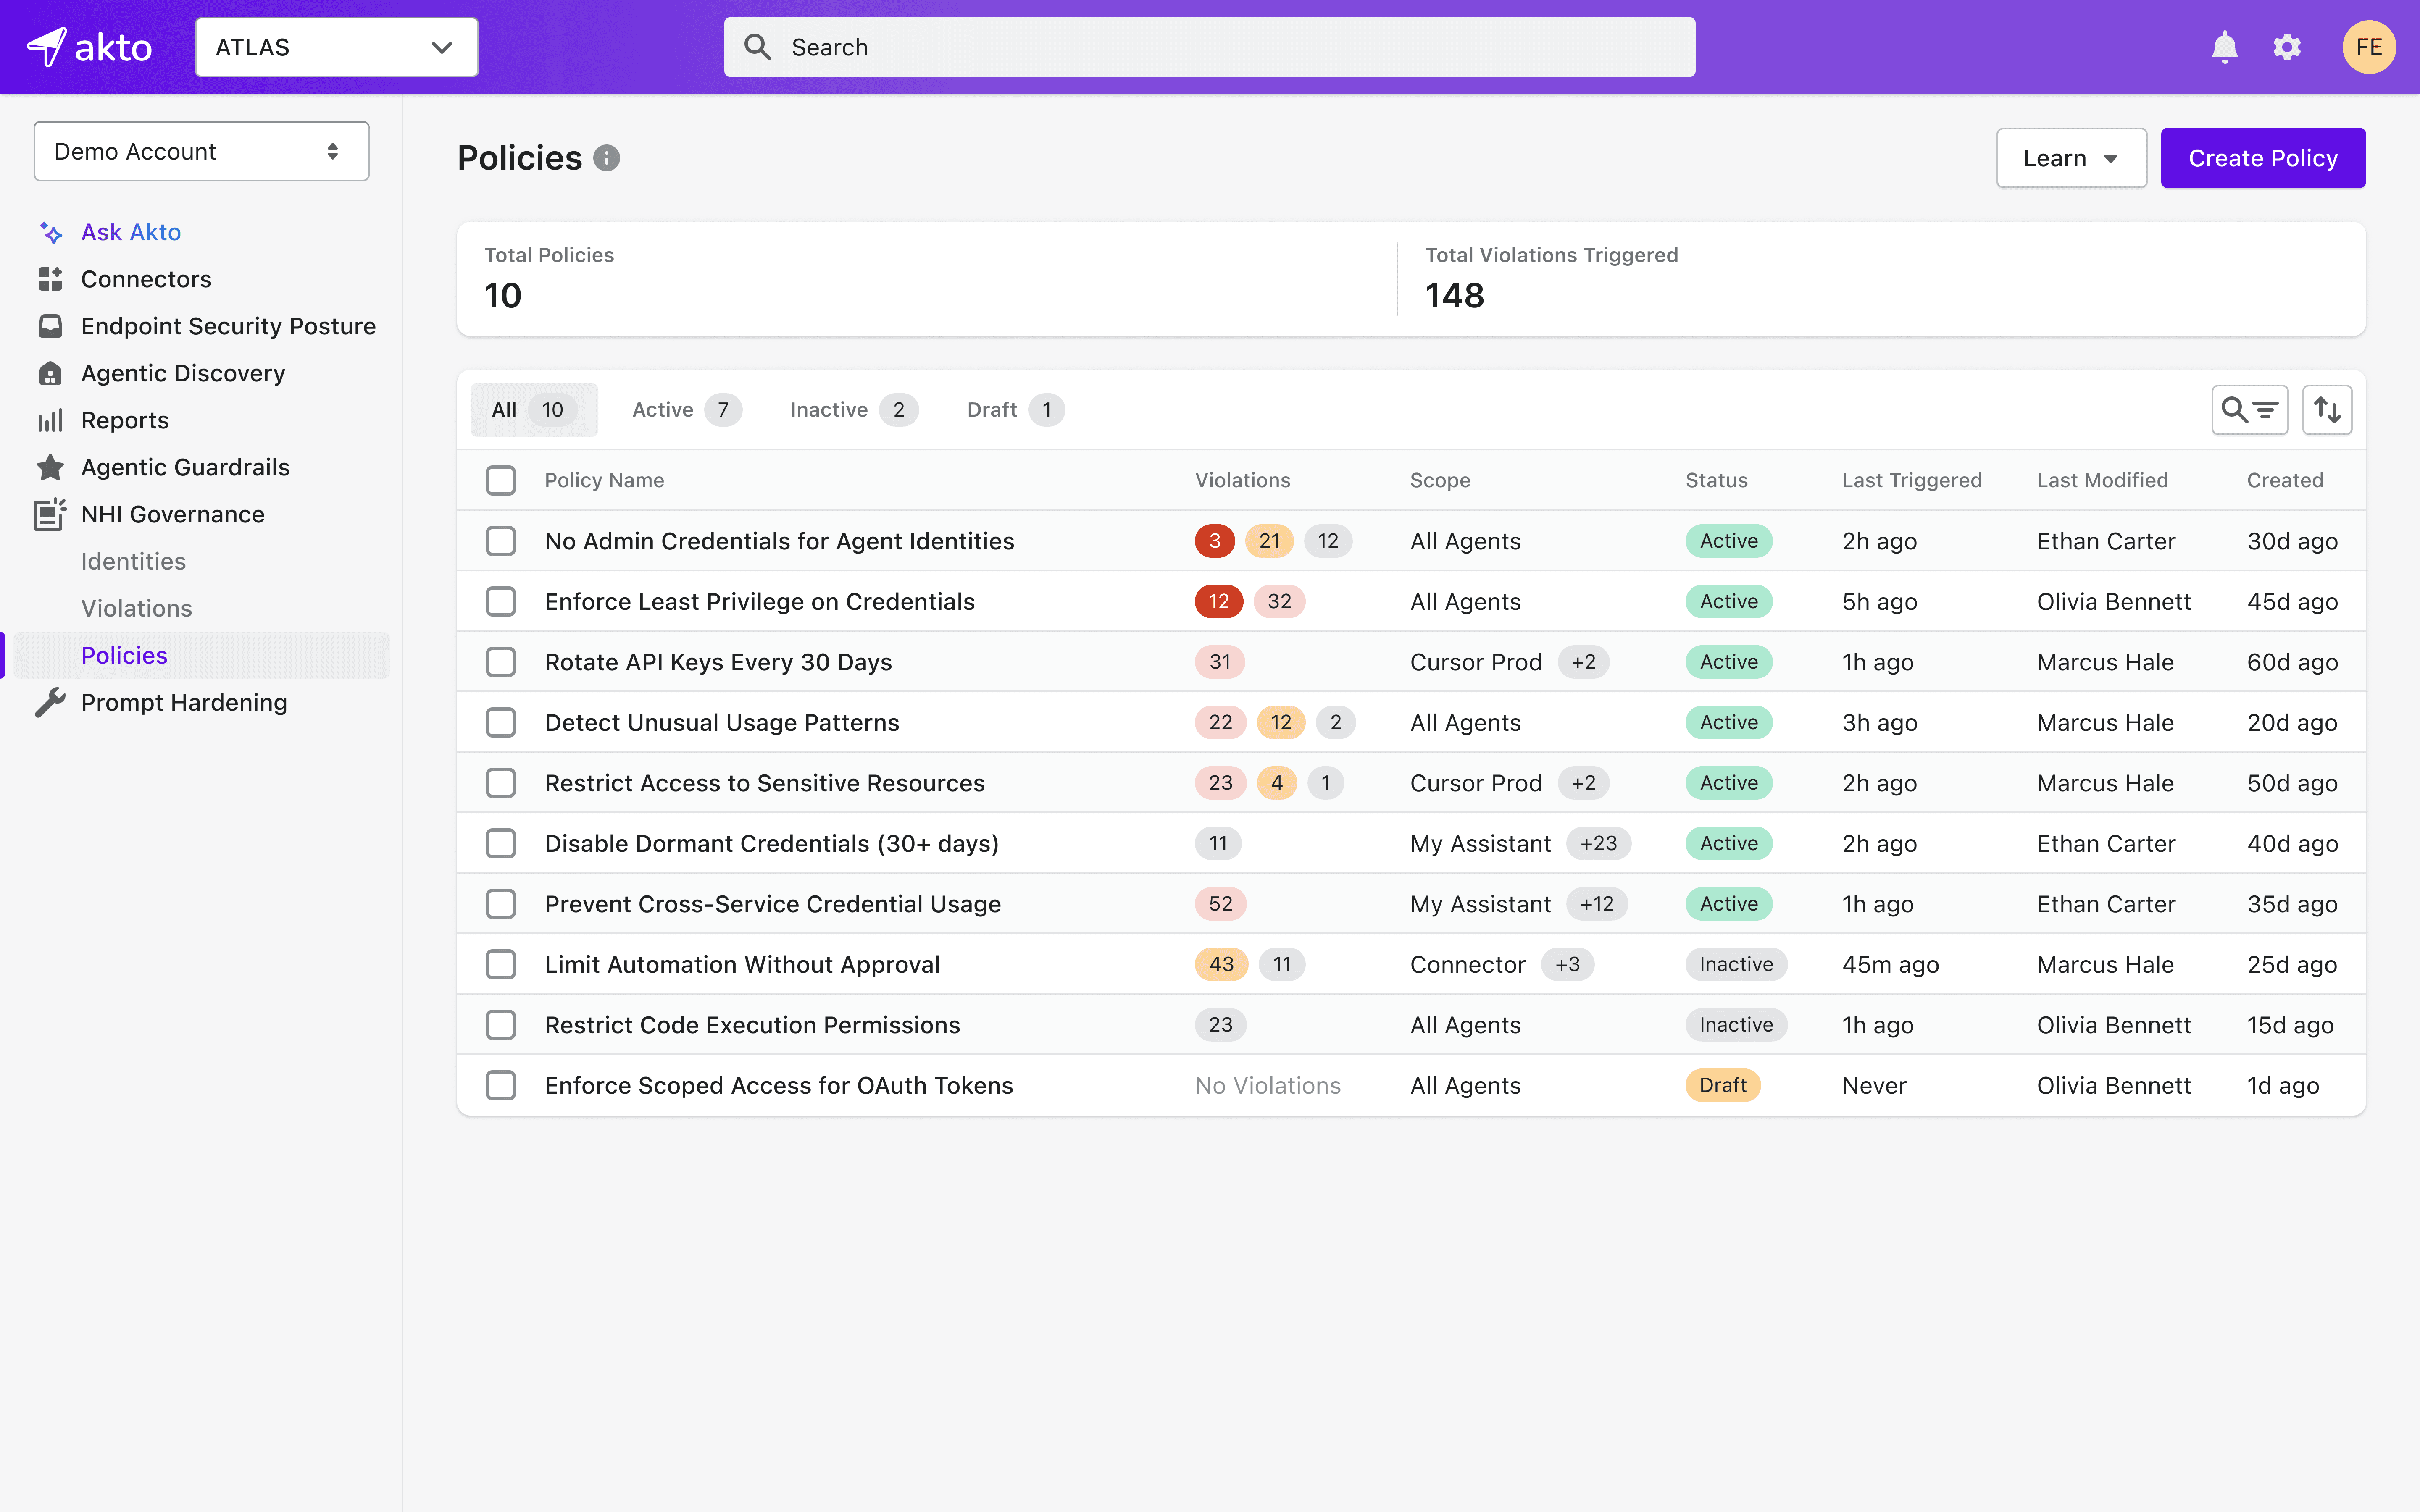Image resolution: width=2420 pixels, height=1512 pixels.
Task: Click the Reports bar chart icon
Action: [51, 420]
